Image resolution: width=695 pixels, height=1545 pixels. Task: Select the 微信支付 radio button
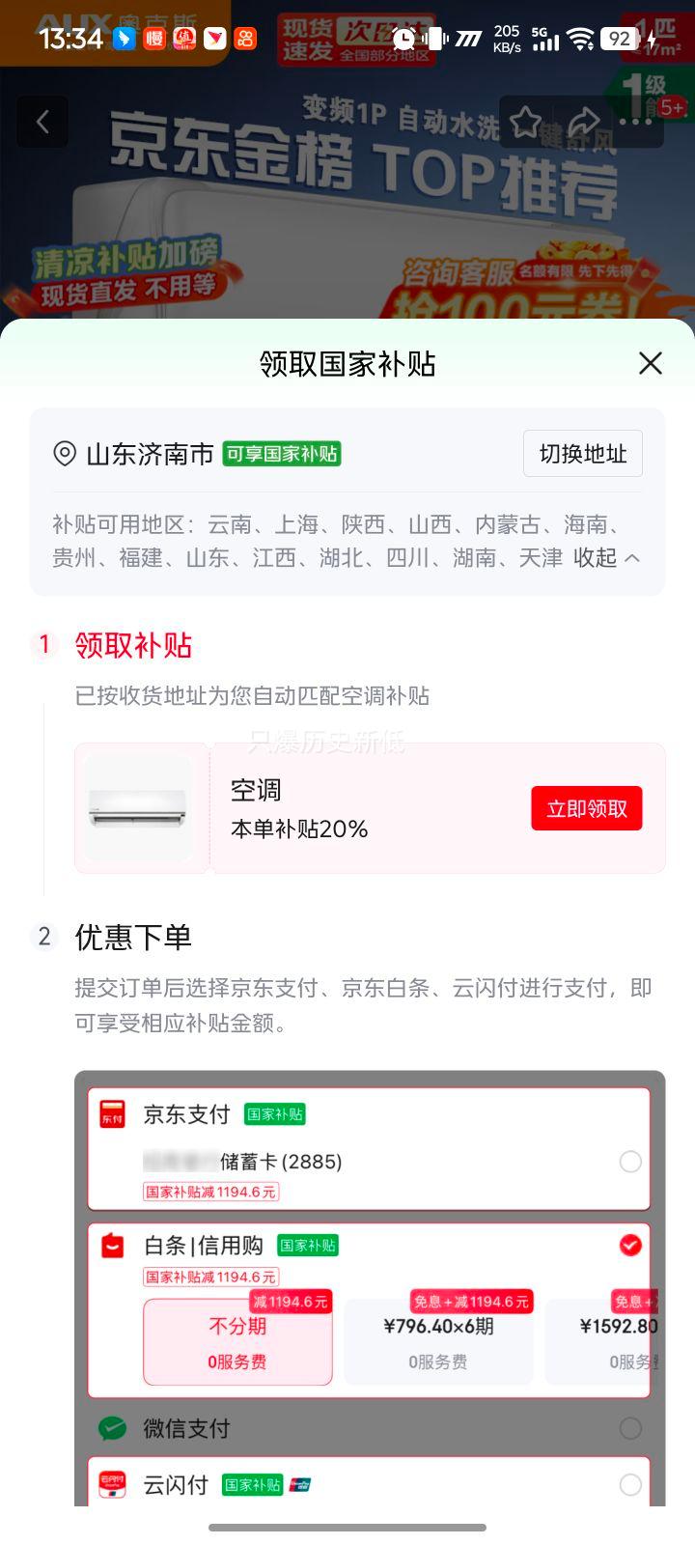(x=630, y=1428)
